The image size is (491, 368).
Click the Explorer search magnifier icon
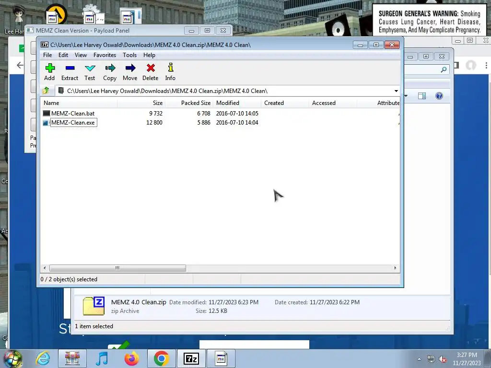(x=444, y=69)
